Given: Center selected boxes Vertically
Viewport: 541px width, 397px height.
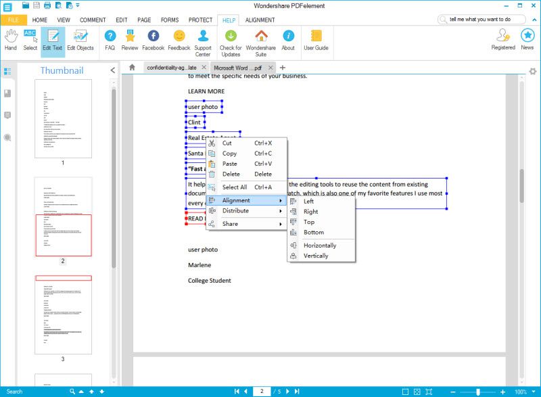Looking at the screenshot, I should pos(321,256).
